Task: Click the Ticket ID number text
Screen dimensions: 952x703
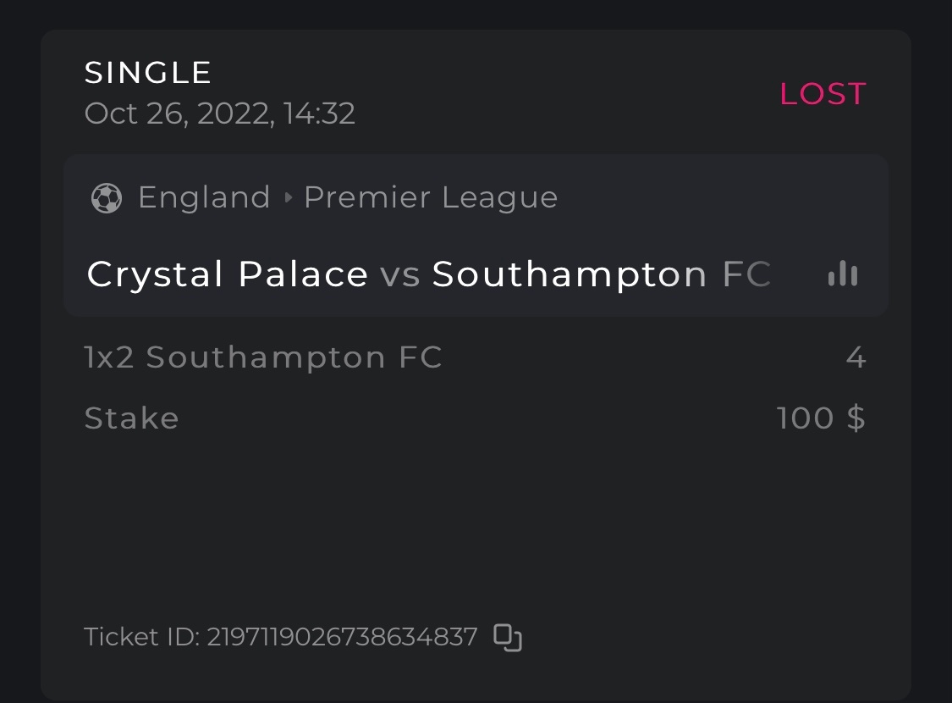Action: (342, 637)
